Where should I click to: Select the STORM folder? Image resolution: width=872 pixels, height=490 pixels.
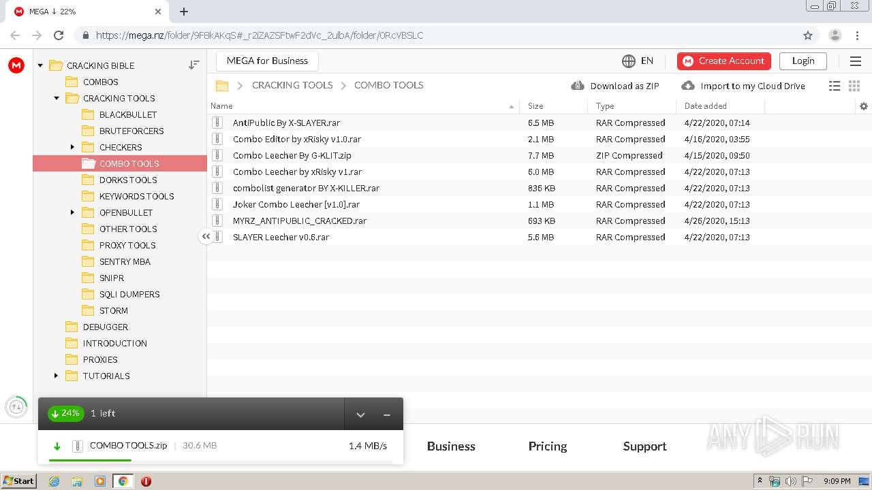click(x=113, y=310)
